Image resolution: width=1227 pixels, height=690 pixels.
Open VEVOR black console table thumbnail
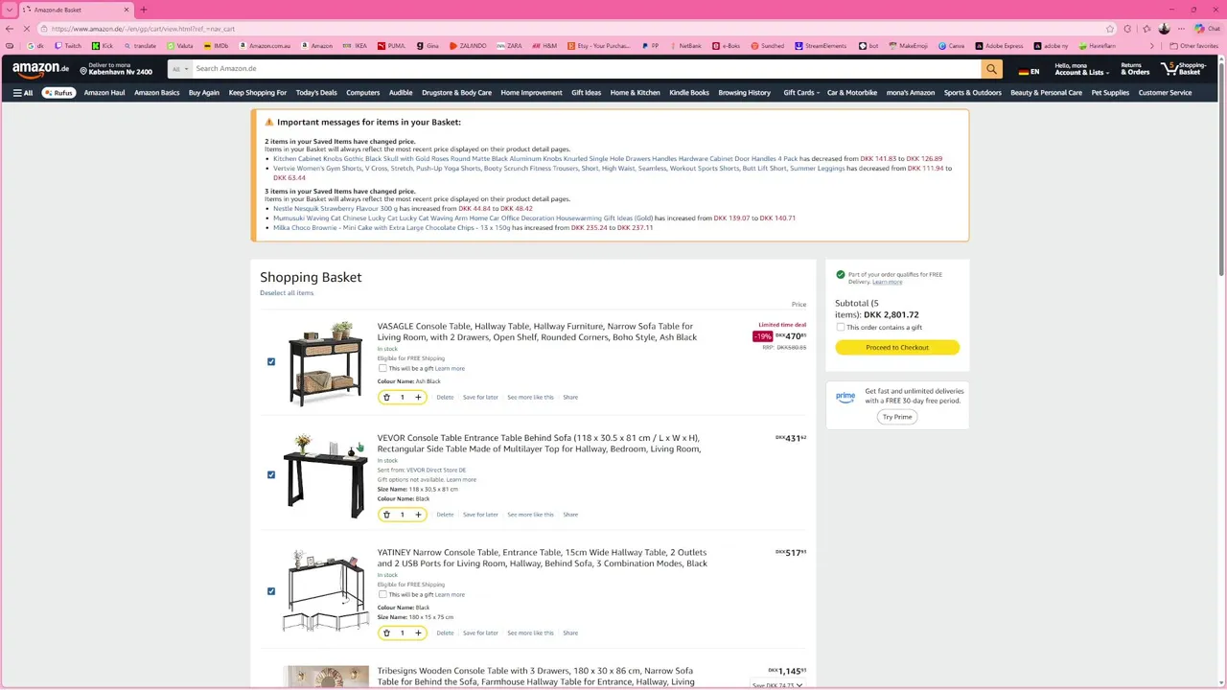tap(326, 476)
